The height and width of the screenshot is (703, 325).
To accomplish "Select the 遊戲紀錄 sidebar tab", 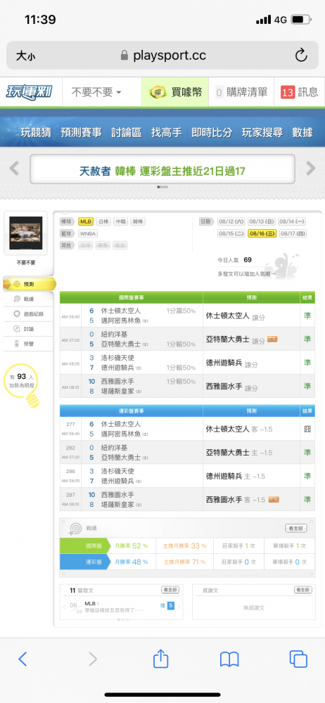I will [29, 314].
